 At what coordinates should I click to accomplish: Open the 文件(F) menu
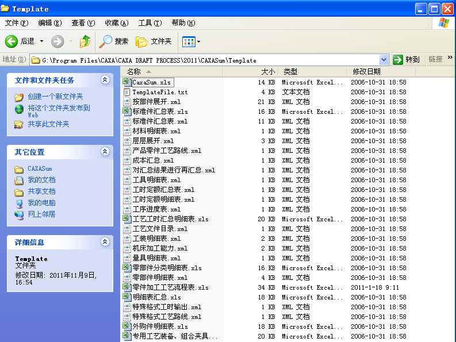pyautogui.click(x=17, y=23)
